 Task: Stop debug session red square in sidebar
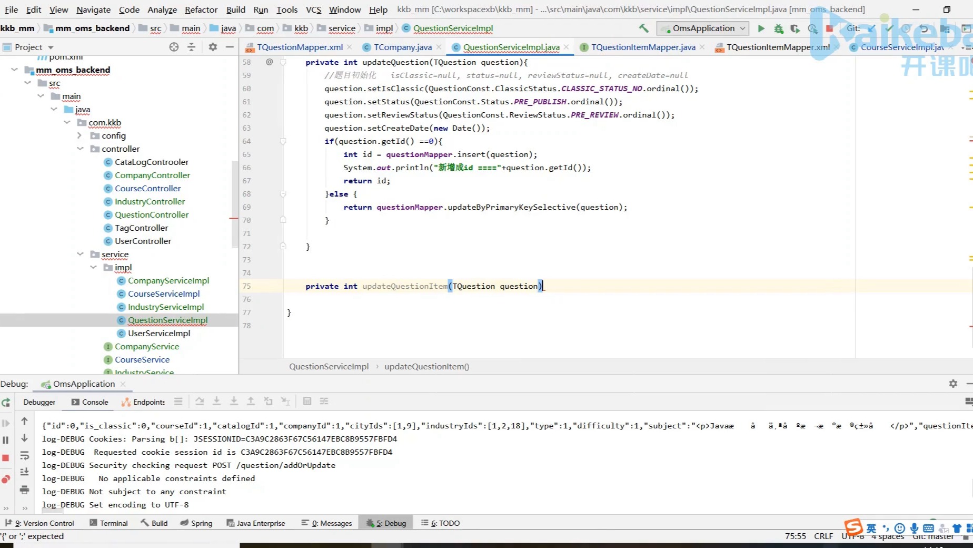coord(6,458)
